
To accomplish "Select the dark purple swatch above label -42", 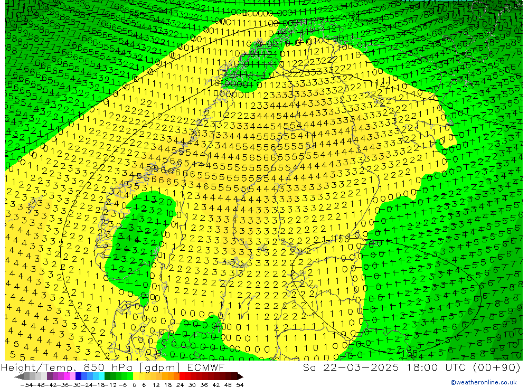I will (x=50, y=376).
